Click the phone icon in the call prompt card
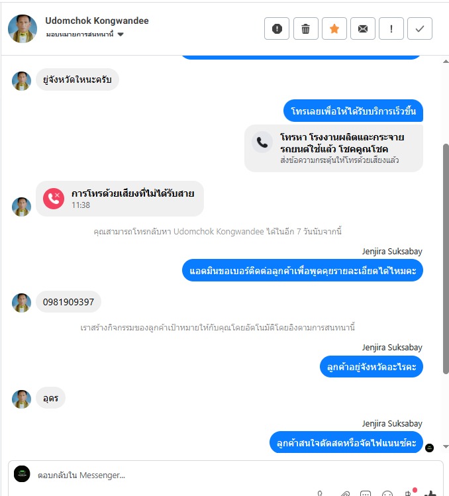The image size is (449, 496). [x=262, y=142]
